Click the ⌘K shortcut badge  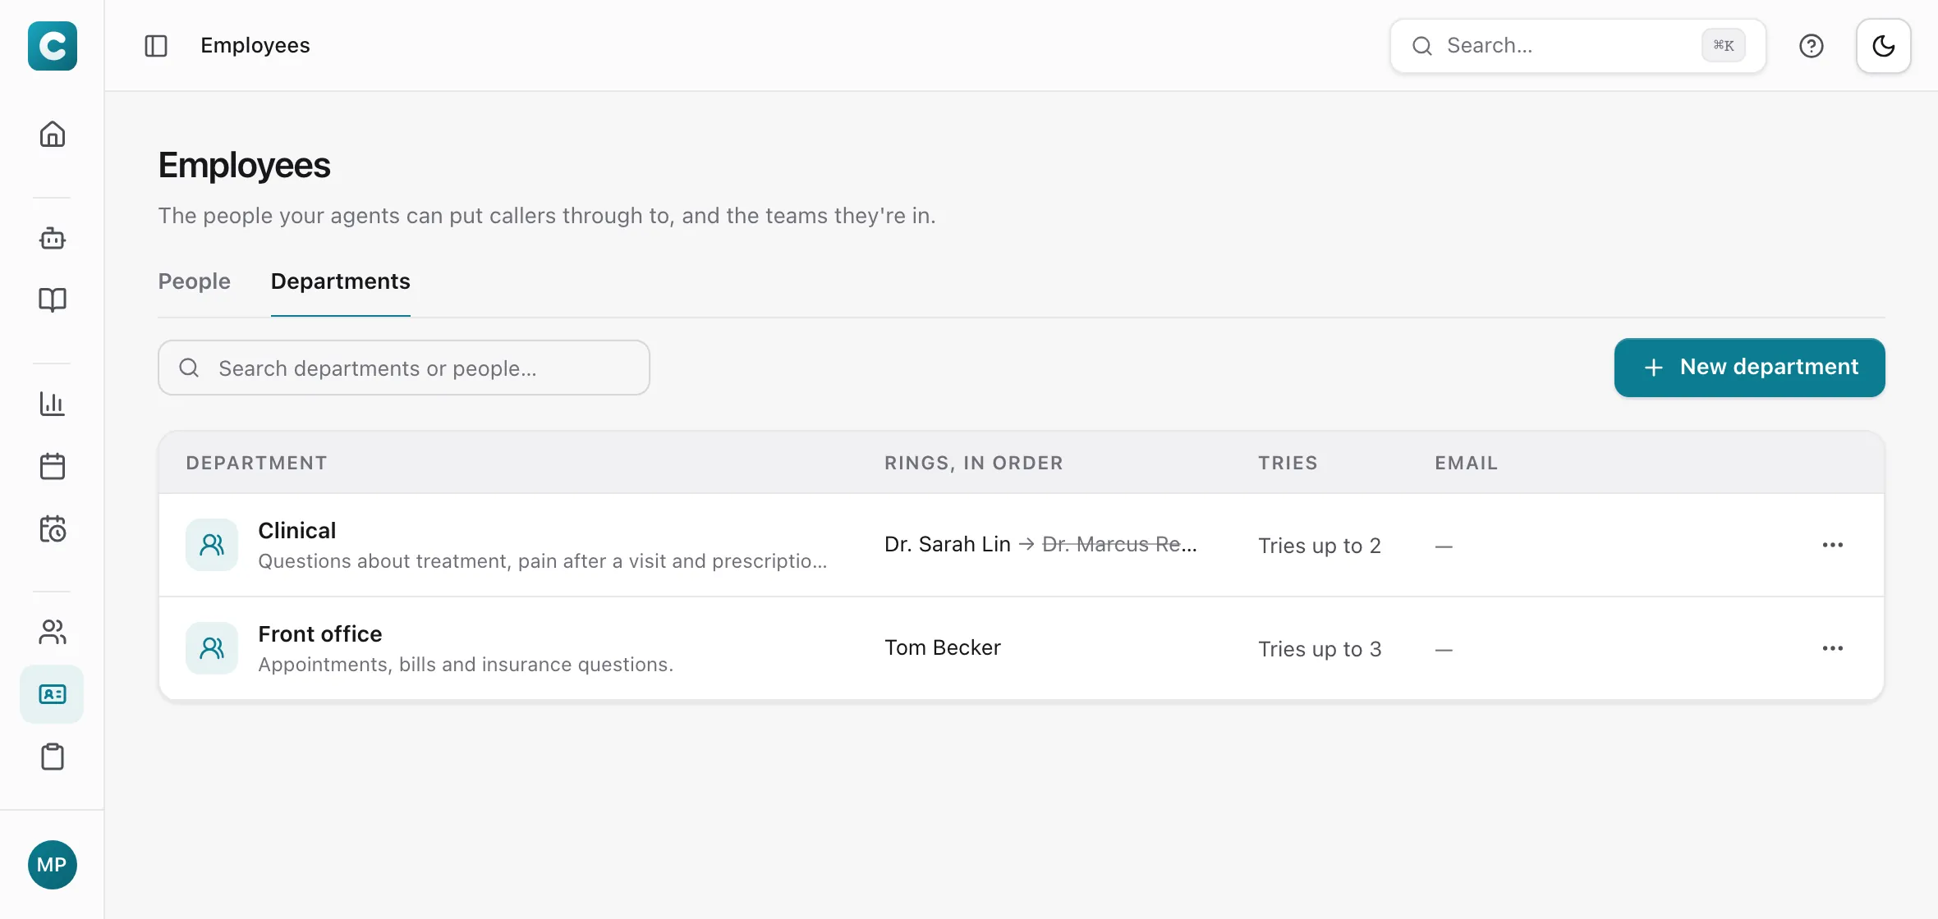pos(1724,46)
